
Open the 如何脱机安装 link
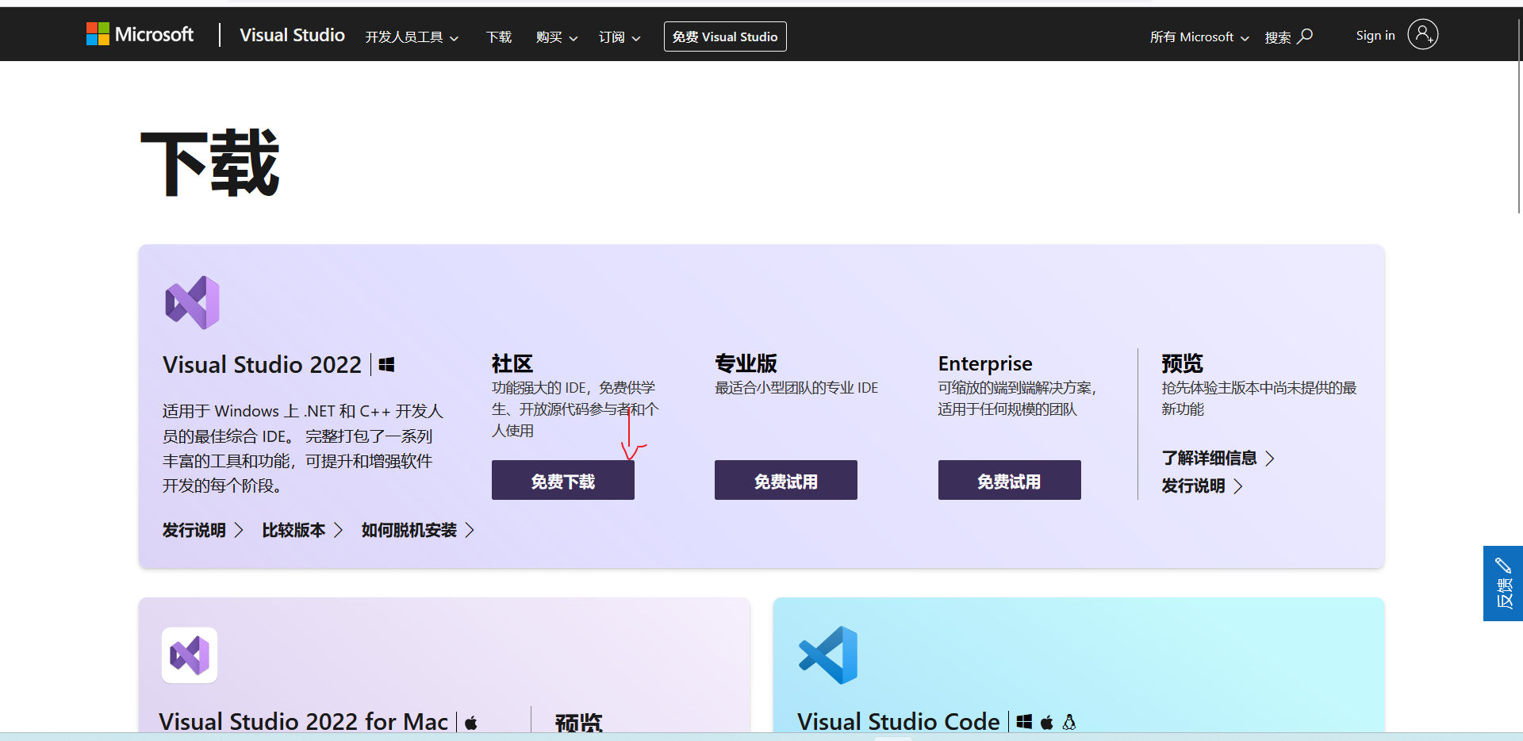pos(418,530)
